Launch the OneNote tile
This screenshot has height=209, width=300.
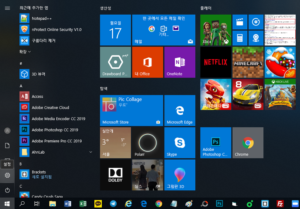180,62
